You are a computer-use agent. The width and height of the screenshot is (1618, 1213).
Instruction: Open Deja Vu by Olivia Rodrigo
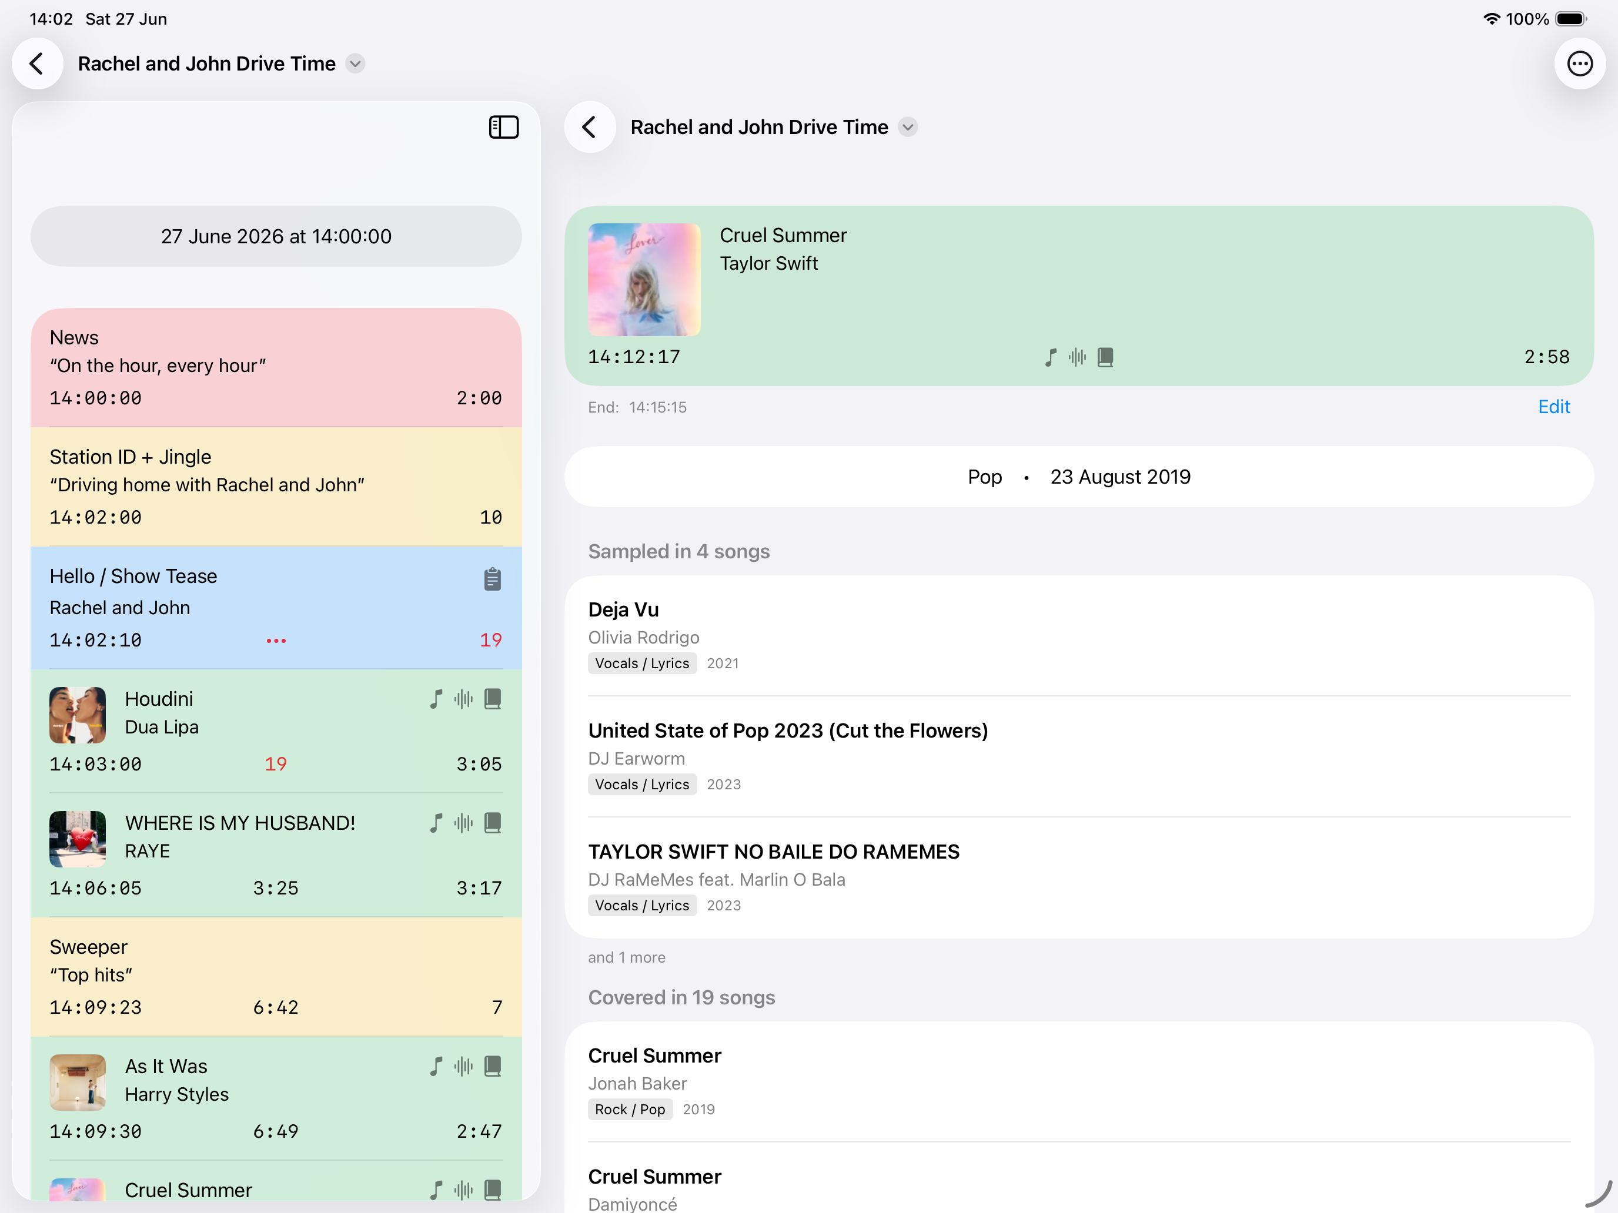(x=1079, y=636)
